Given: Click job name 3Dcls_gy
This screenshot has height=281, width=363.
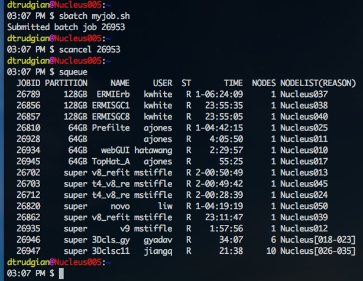Looking at the screenshot, I should click(x=111, y=240).
